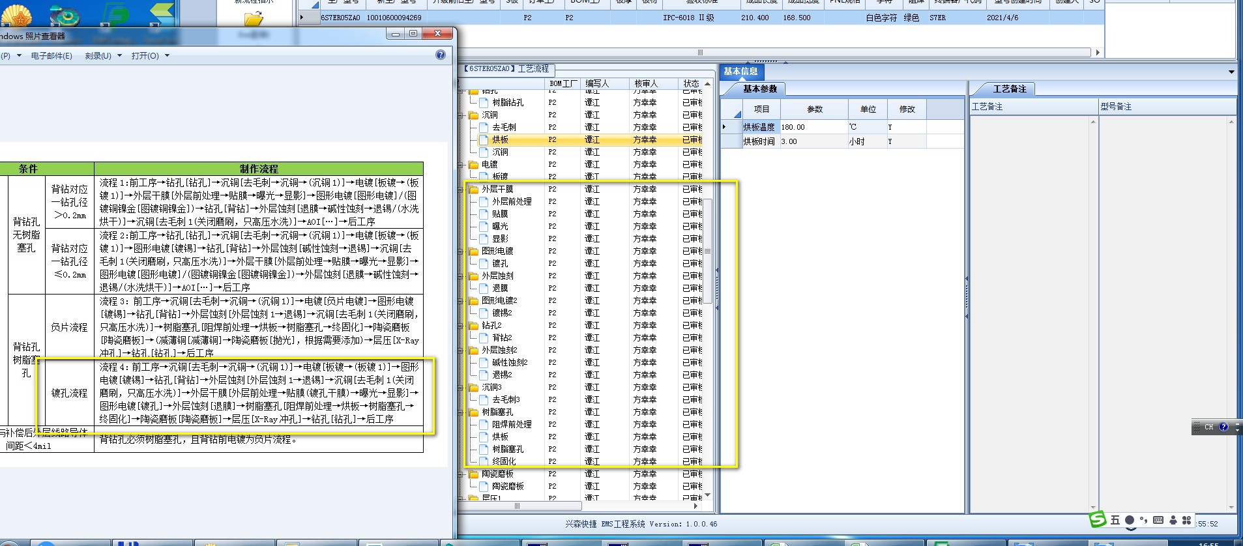Sort by the BOM工厂 column header
This screenshot has width=1243, height=546.
pos(563,83)
